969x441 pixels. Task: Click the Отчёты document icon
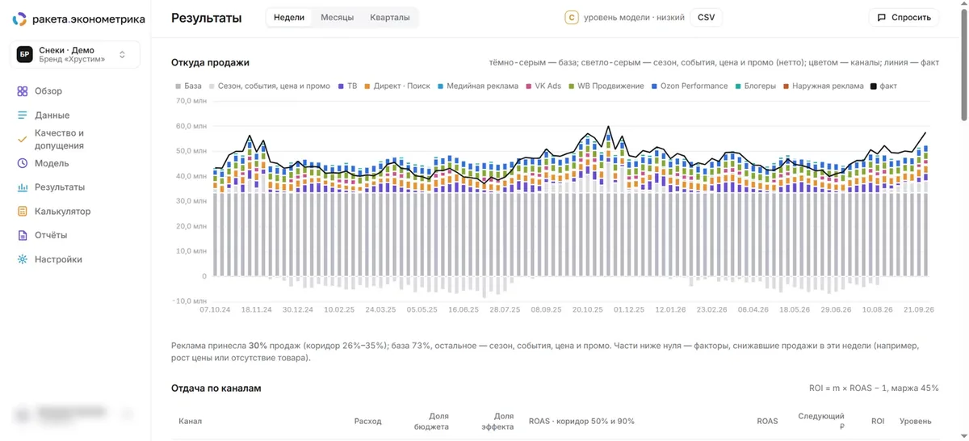pos(23,235)
